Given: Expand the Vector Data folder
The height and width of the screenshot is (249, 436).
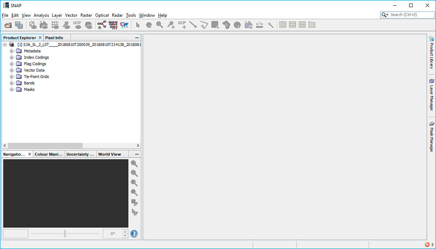Looking at the screenshot, I should click(x=12, y=70).
